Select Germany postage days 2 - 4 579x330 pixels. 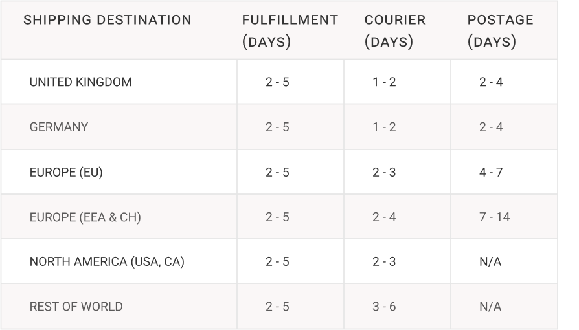point(491,127)
